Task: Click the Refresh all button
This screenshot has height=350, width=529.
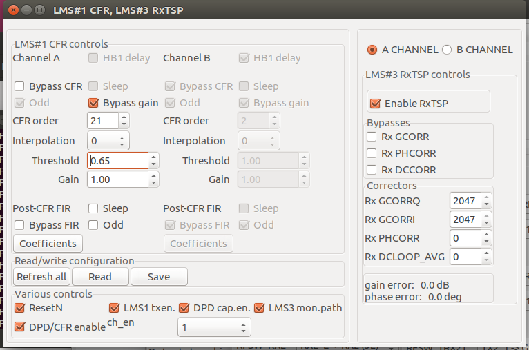Action: pos(42,277)
